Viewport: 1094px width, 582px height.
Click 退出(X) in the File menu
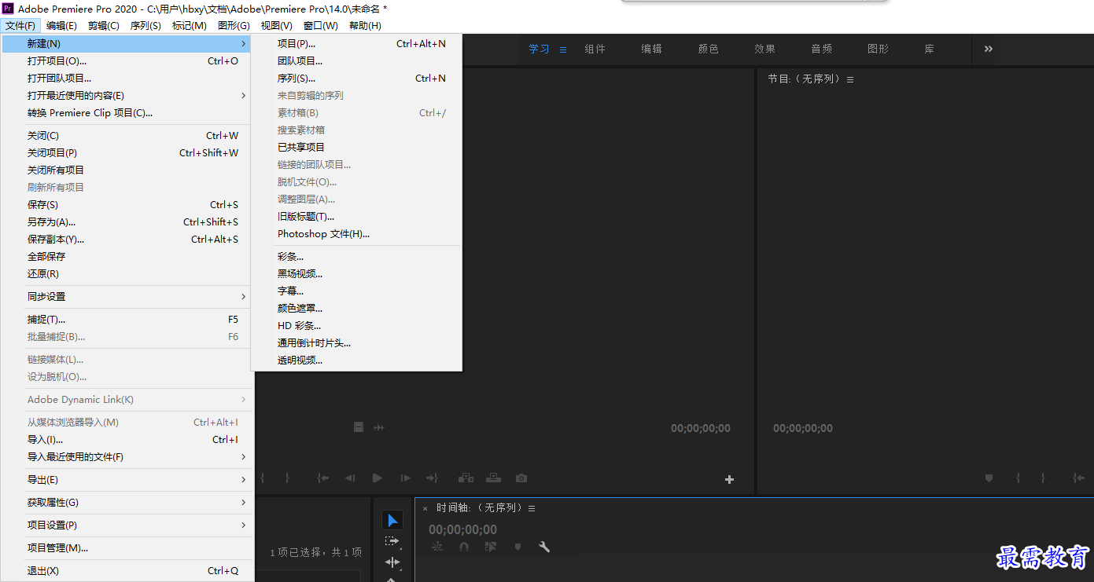click(129, 571)
